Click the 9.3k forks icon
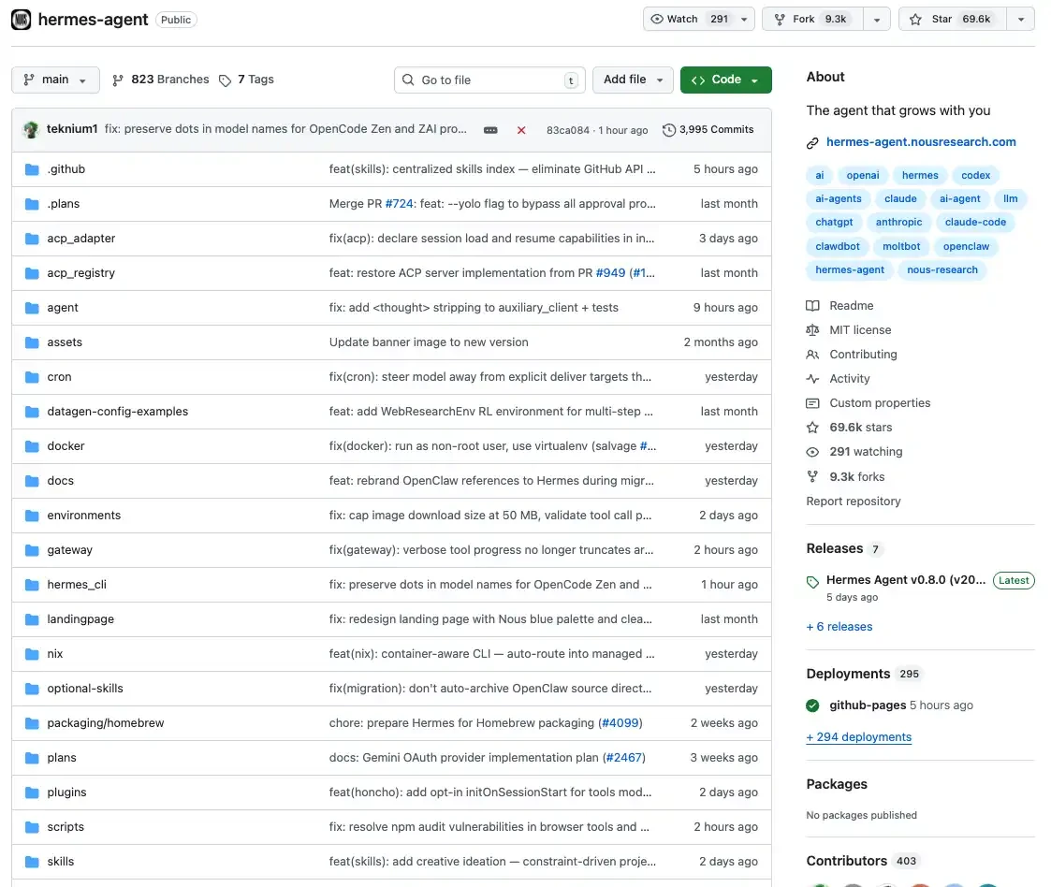The height and width of the screenshot is (887, 1051). pyautogui.click(x=812, y=477)
